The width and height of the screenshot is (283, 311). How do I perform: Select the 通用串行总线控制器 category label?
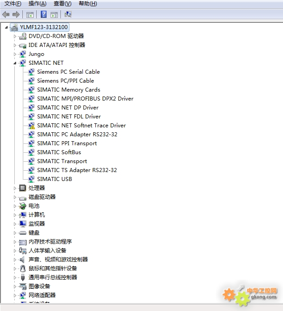[53, 277]
